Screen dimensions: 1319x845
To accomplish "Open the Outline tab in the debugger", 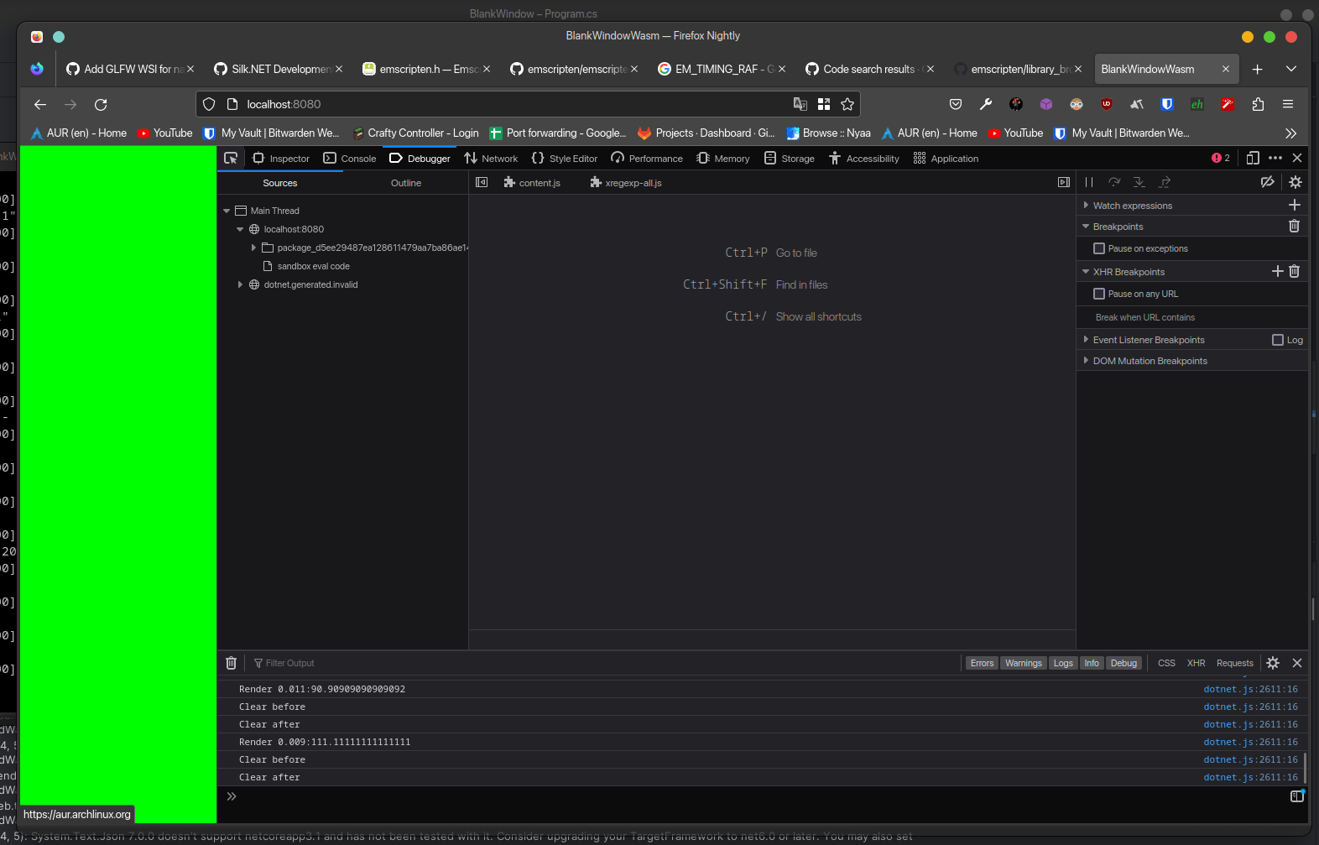I will (406, 183).
